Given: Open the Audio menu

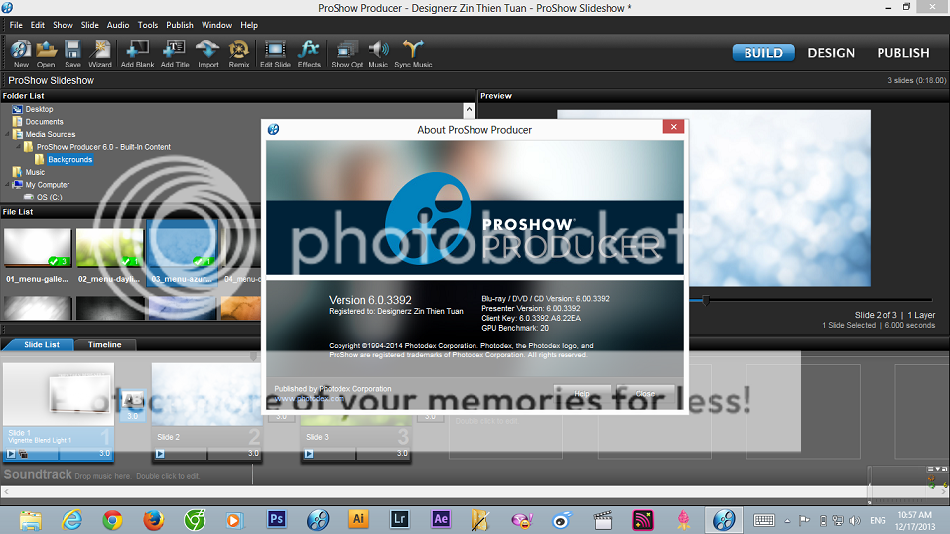Looking at the screenshot, I should point(117,25).
